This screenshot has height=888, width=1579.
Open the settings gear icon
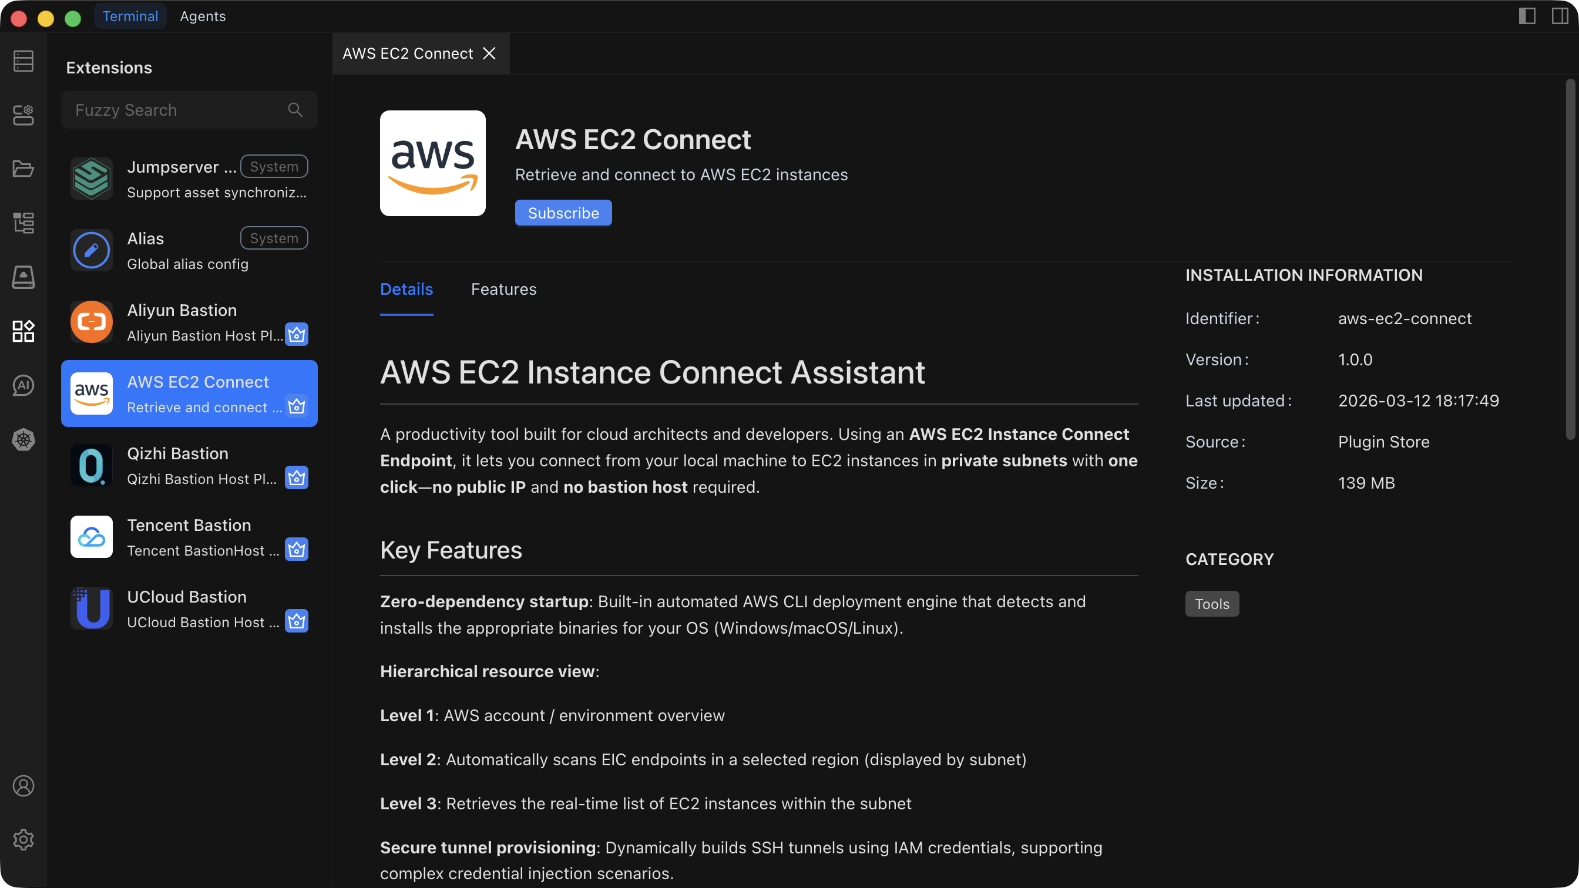[x=23, y=840]
